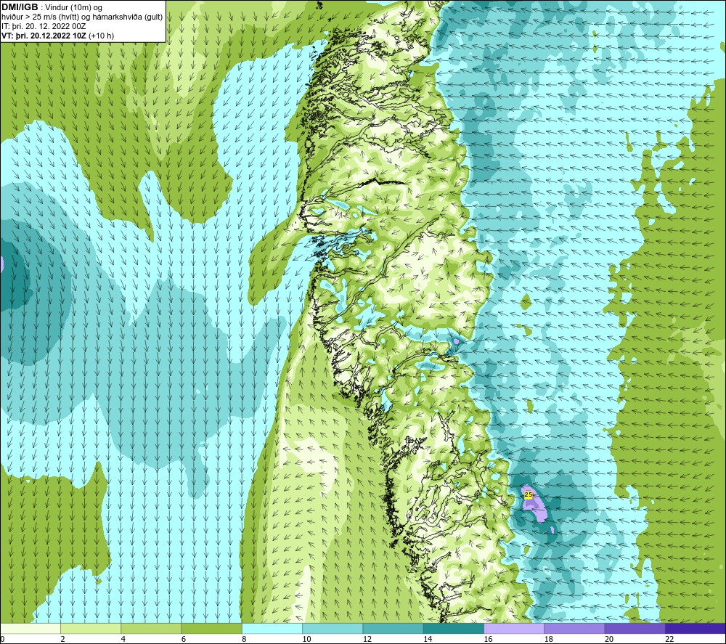
Task: Click the '0' scale label
Action: click(2, 639)
